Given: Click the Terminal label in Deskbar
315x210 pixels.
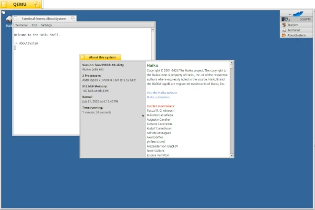Looking at the screenshot, I should [x=293, y=30].
